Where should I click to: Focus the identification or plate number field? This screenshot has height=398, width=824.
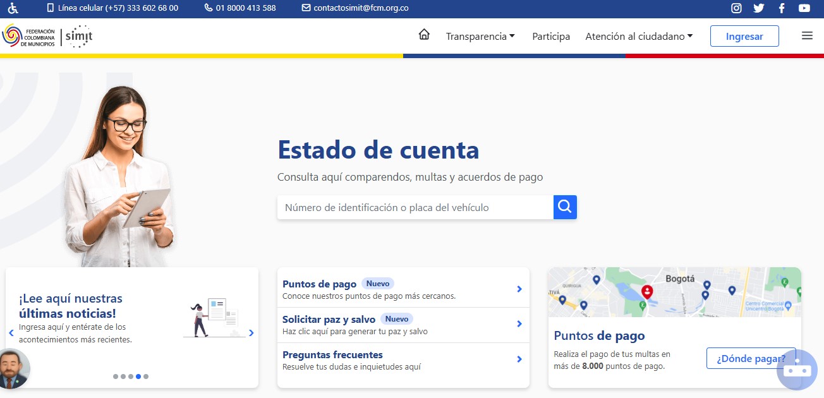click(415, 207)
